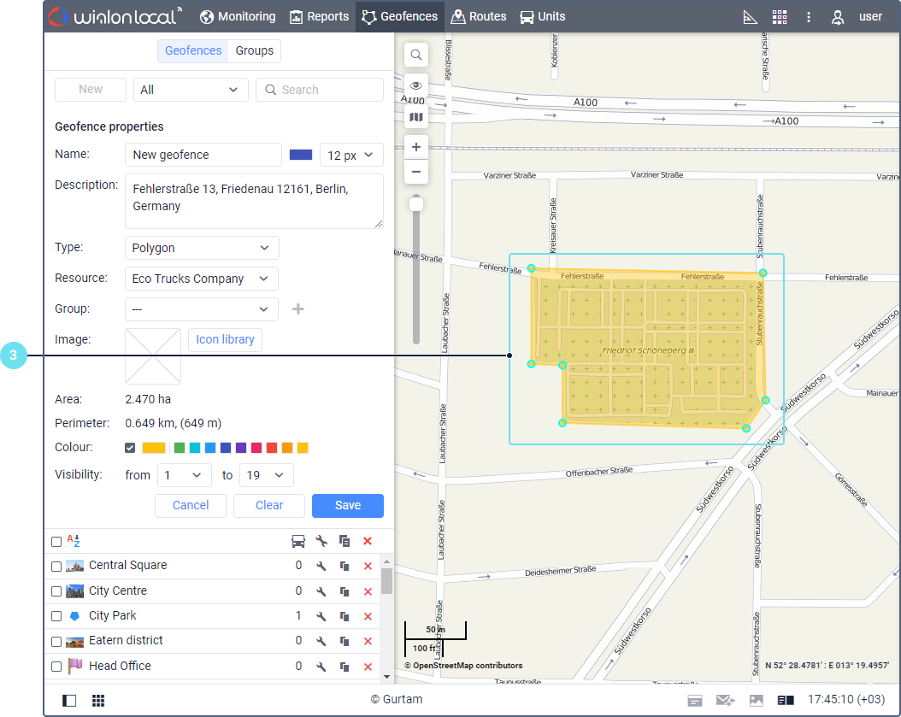
Task: Open the Resource dropdown
Action: pos(202,279)
